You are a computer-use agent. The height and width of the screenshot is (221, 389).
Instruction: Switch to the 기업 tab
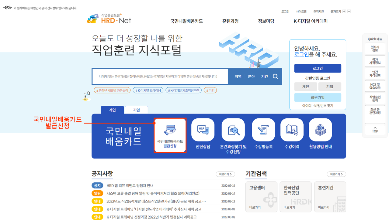click(137, 110)
